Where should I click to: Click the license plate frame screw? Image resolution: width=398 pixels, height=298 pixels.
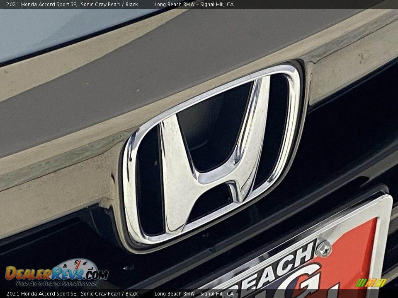pyautogui.click(x=324, y=248)
